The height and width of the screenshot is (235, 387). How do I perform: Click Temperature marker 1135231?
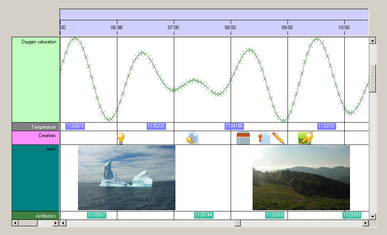tap(156, 126)
